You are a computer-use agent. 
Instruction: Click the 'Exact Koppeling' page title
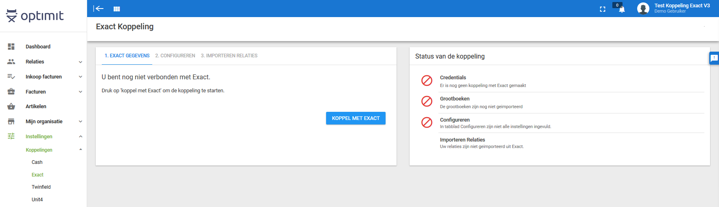(x=125, y=27)
